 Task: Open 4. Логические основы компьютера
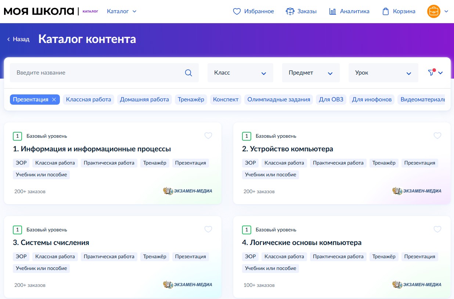point(302,243)
